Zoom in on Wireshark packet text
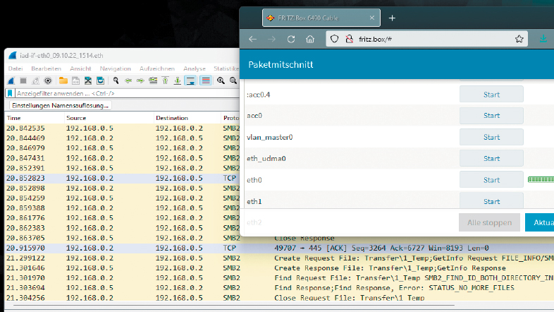554x312 pixels. coord(221,81)
